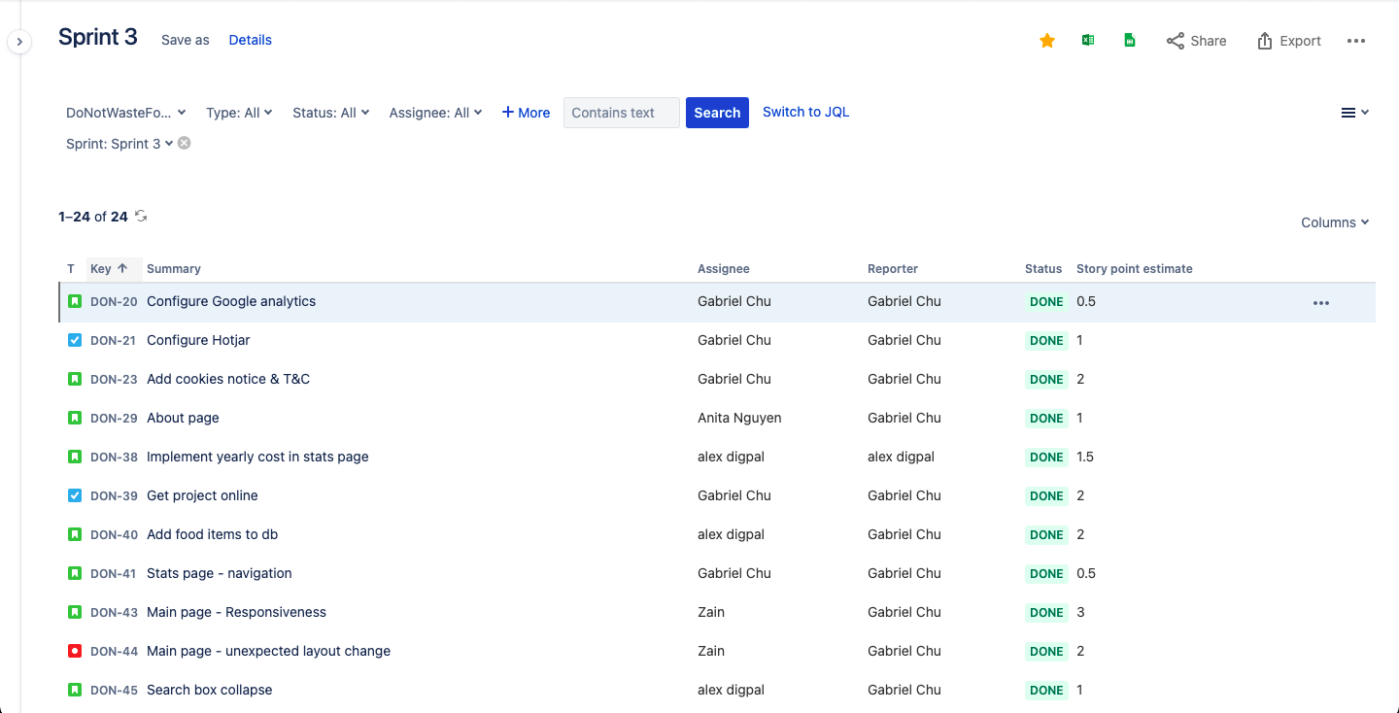Open the DoNotWasteFo... project dropdown
1399x713 pixels.
pyautogui.click(x=126, y=113)
